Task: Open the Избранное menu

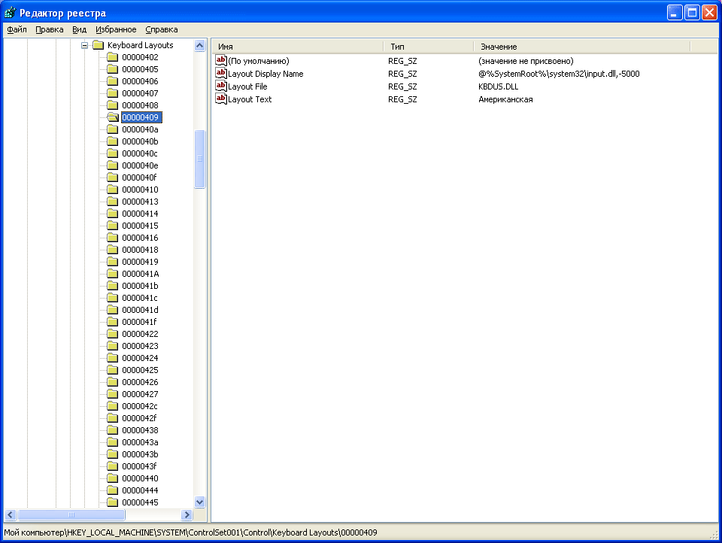Action: point(116,29)
